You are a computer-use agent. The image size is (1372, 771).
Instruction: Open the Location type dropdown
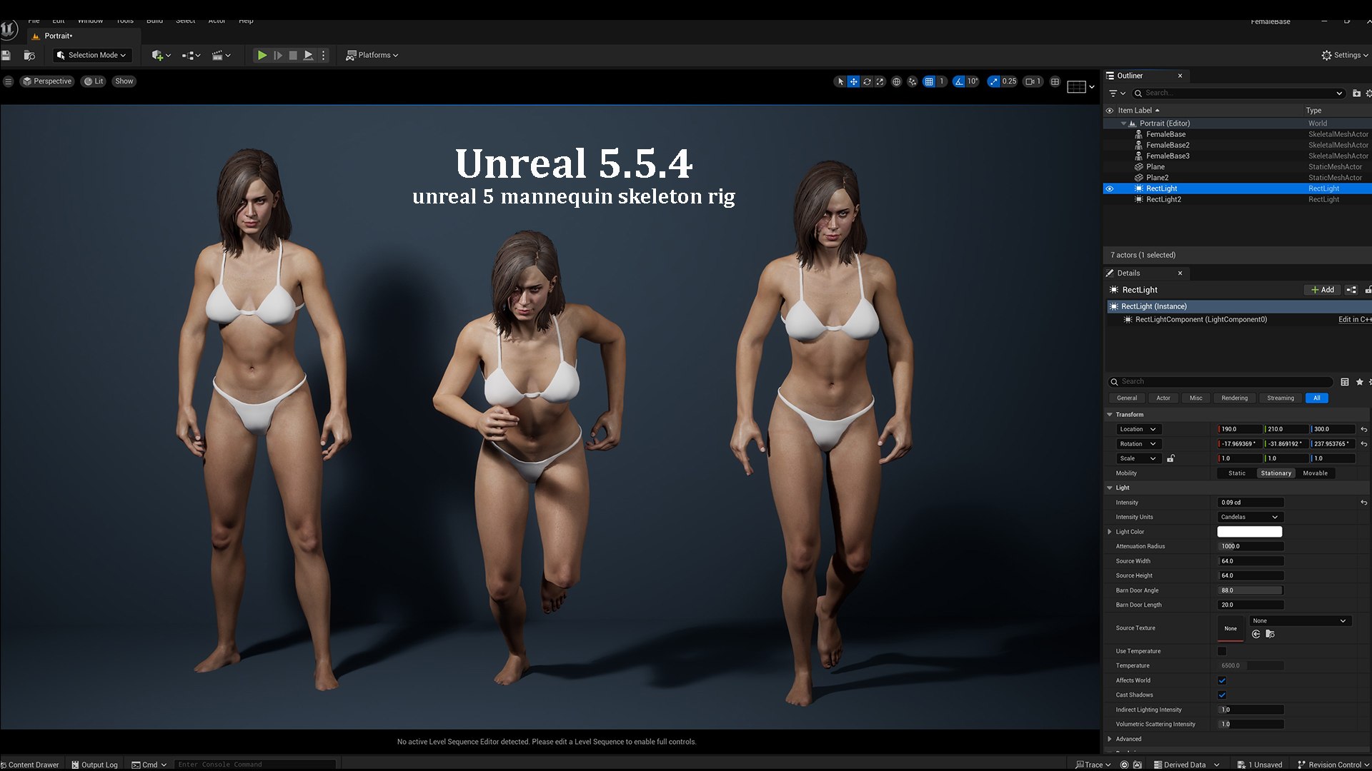click(1138, 430)
